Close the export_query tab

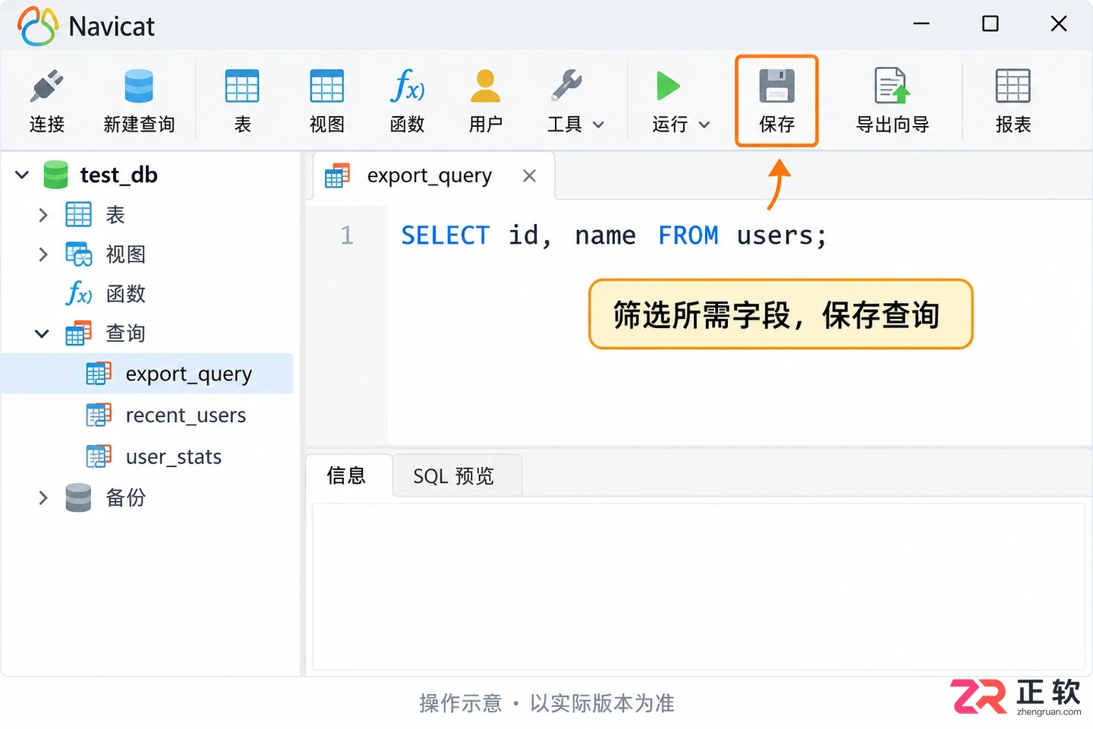click(x=530, y=176)
